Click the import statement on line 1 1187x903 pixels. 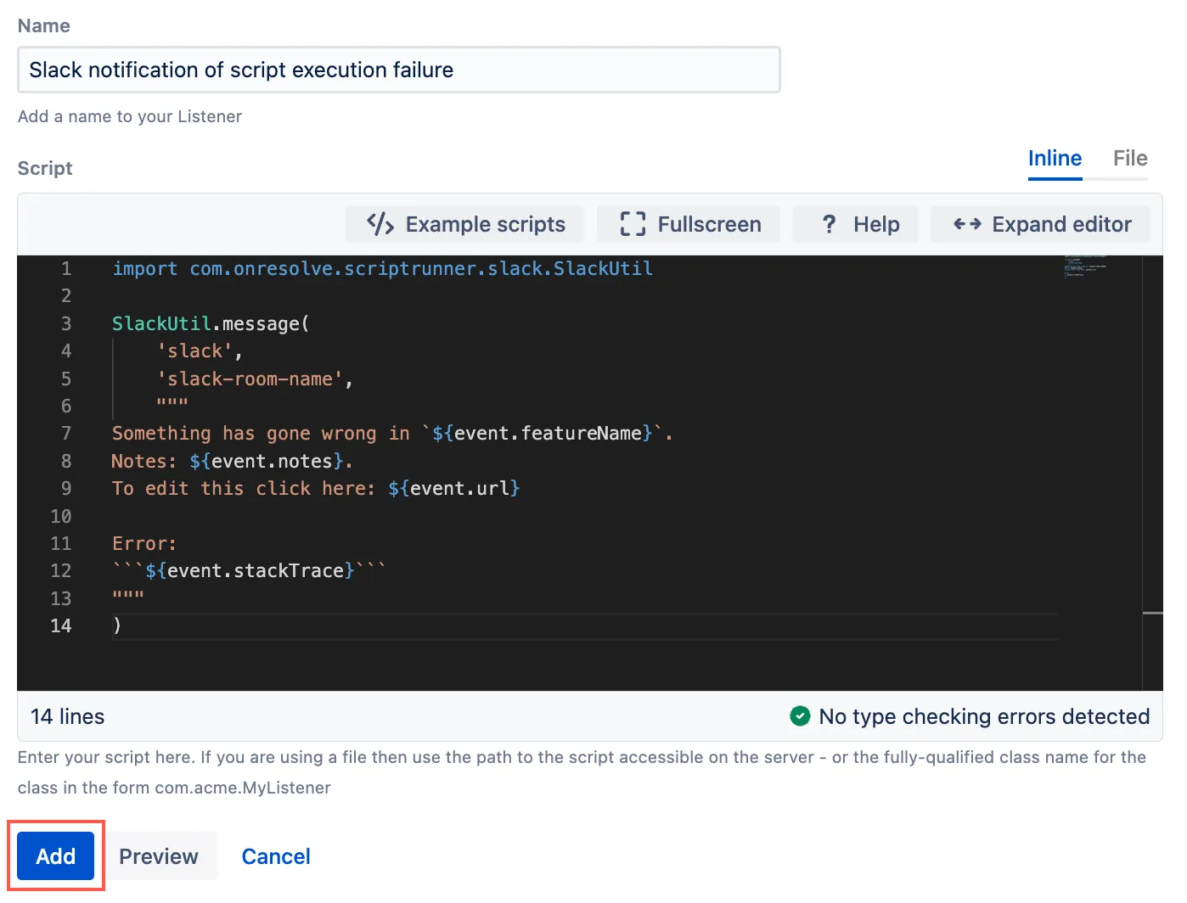382,269
